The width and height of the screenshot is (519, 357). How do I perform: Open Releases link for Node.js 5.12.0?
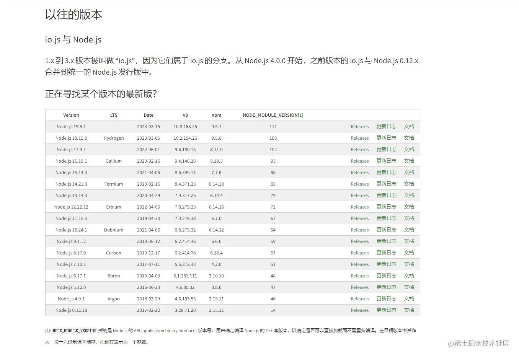(359, 287)
